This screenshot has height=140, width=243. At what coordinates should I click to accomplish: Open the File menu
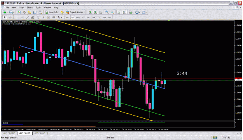click(x=7, y=7)
